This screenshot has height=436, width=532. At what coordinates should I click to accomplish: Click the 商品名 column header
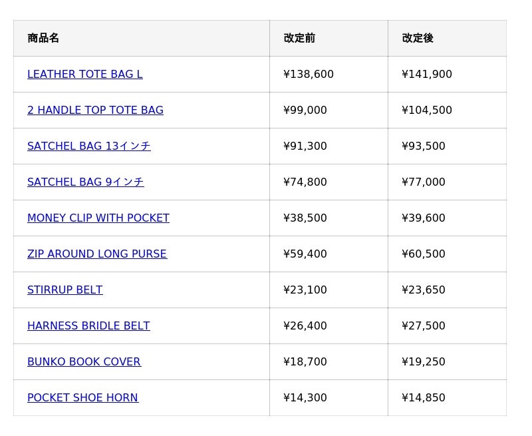coord(43,39)
